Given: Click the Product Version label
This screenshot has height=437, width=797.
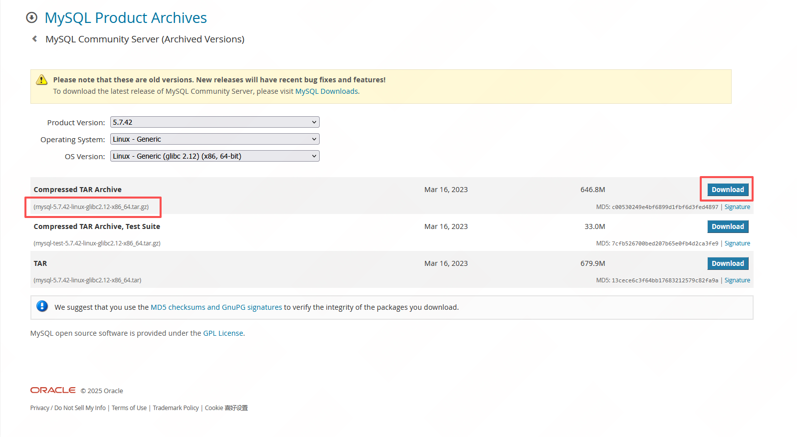Looking at the screenshot, I should [76, 123].
